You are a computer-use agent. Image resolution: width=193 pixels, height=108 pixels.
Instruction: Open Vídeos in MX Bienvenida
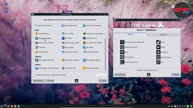point(161,47)
